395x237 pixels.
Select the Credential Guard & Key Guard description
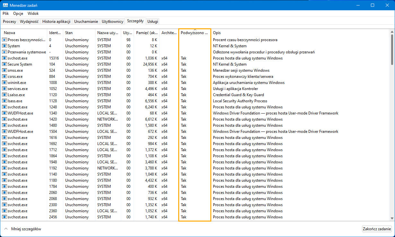[x=238, y=95]
